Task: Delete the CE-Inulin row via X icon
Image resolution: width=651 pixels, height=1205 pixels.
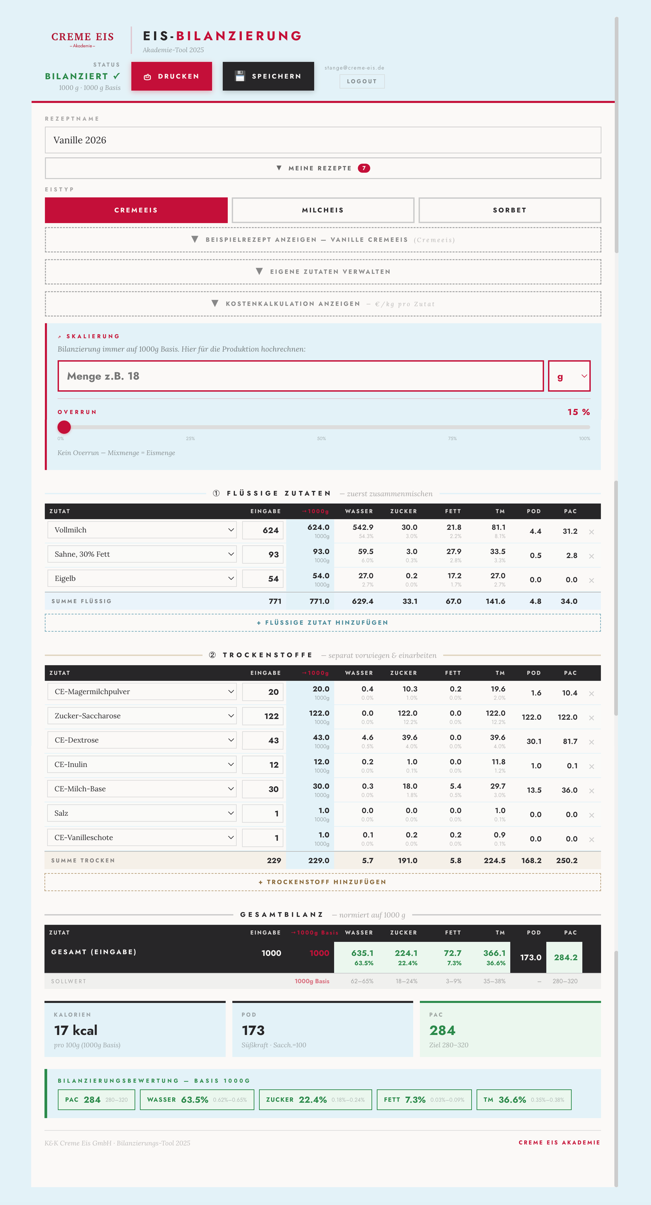Action: (591, 767)
